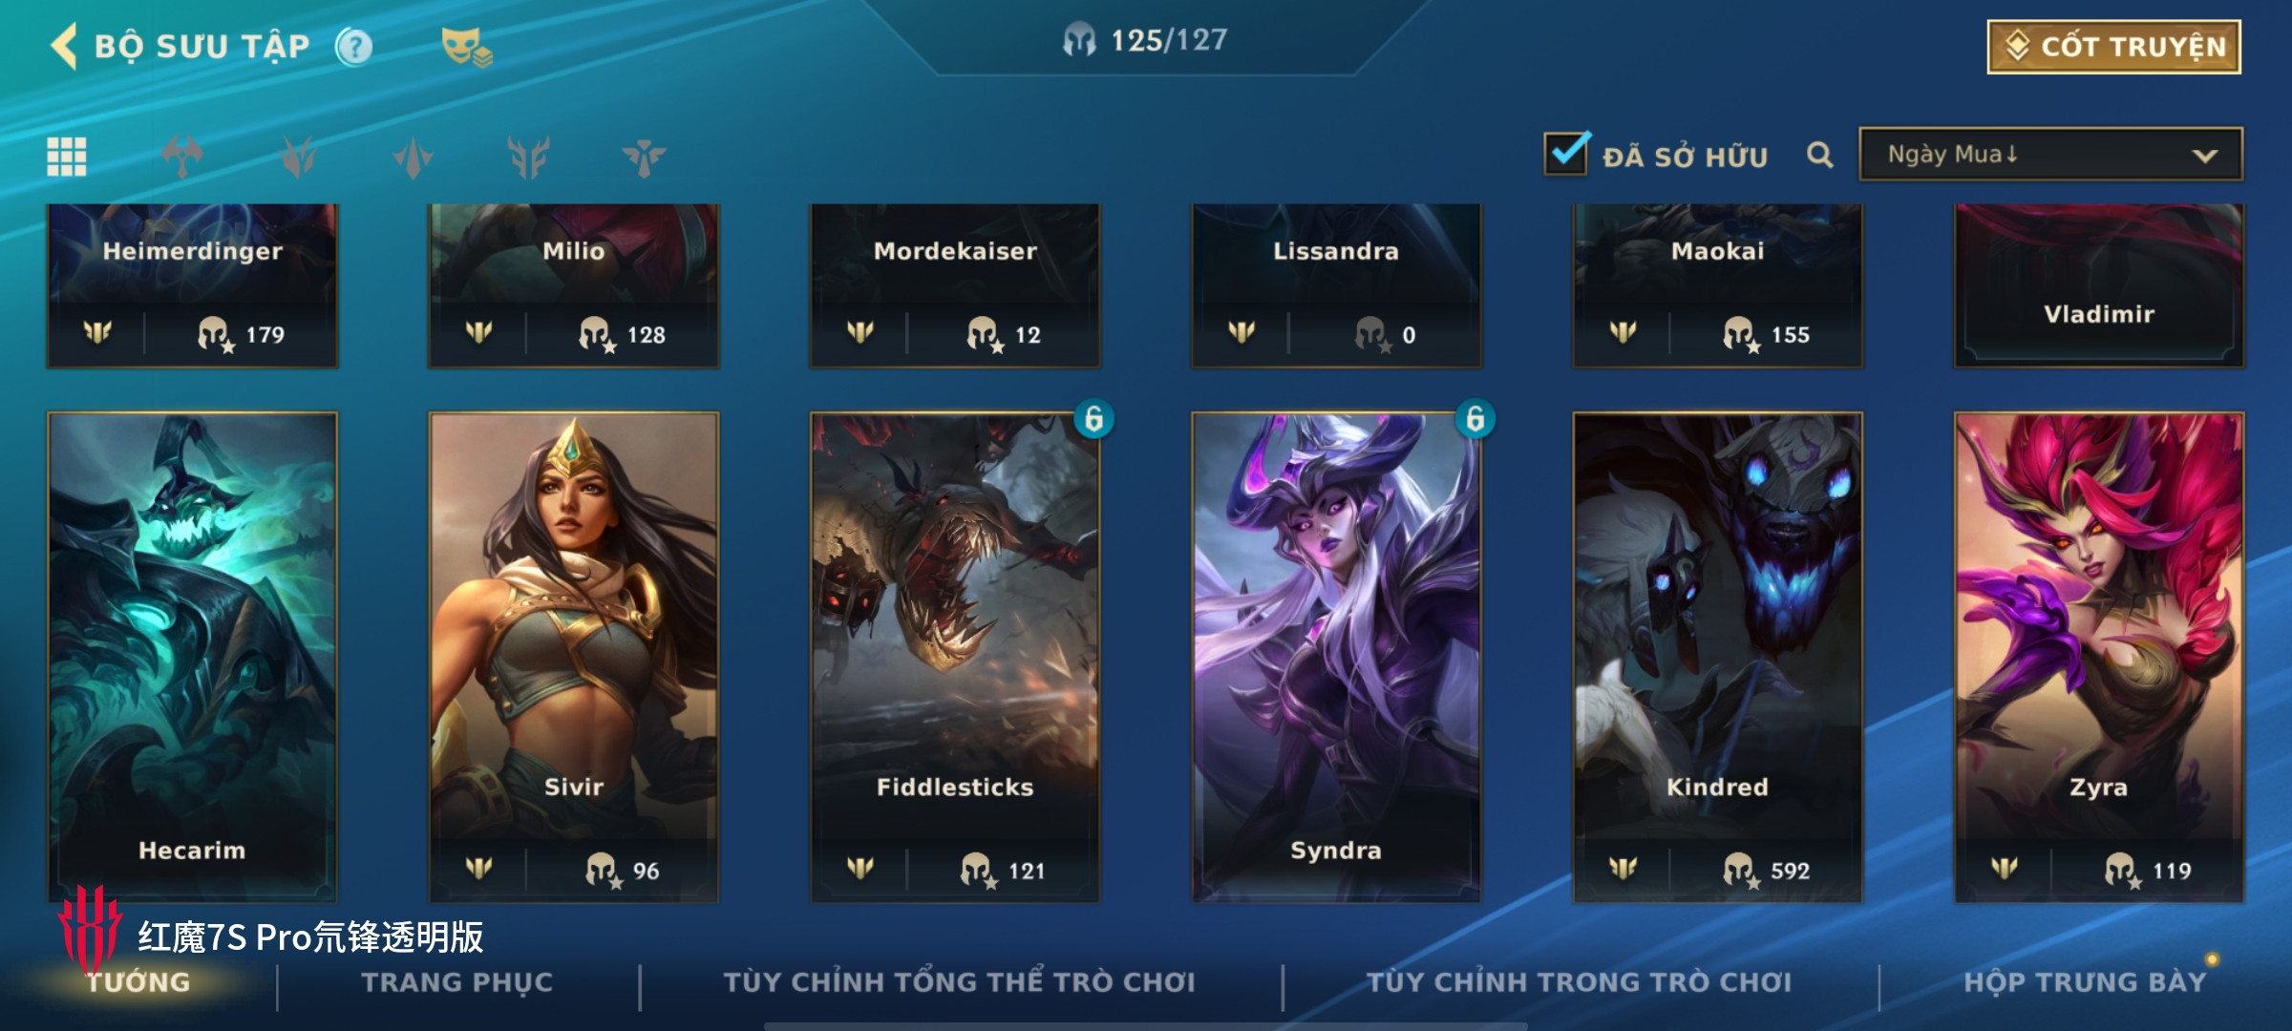This screenshot has width=2292, height=1031.
Task: Select the Kindred champion card
Action: click(1717, 657)
